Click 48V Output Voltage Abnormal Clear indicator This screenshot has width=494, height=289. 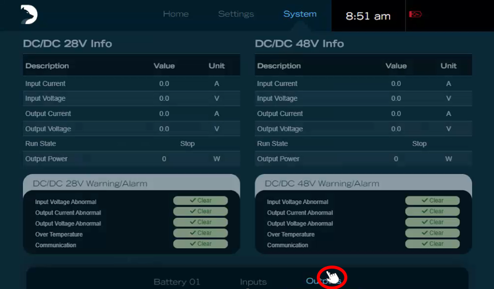(x=432, y=222)
